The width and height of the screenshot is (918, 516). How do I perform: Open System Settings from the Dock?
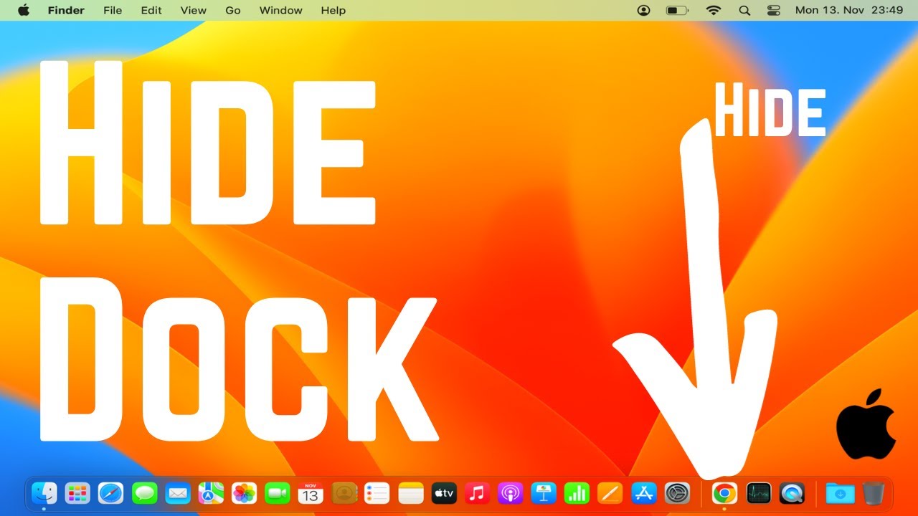677,493
